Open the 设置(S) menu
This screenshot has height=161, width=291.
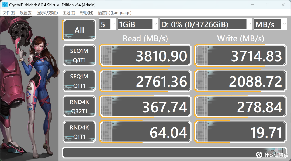[x=26, y=13]
